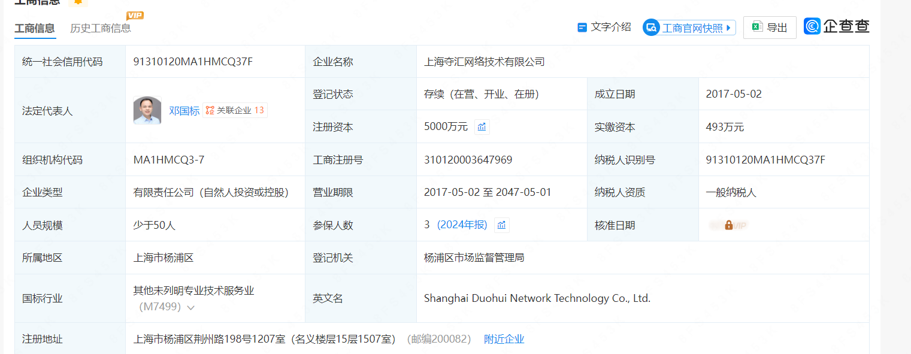Click the 统一社会信用代码 label cell
This screenshot has height=354, width=911.
click(x=70, y=61)
